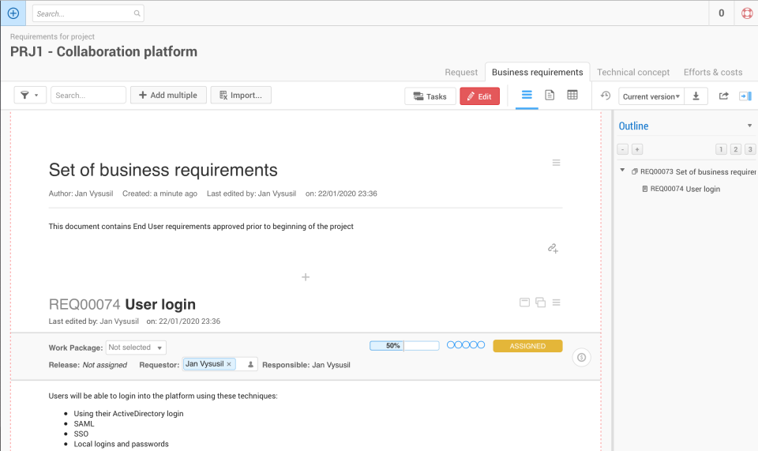The height and width of the screenshot is (451, 758).
Task: Click the dollar cost icon for User login
Action: tap(581, 358)
